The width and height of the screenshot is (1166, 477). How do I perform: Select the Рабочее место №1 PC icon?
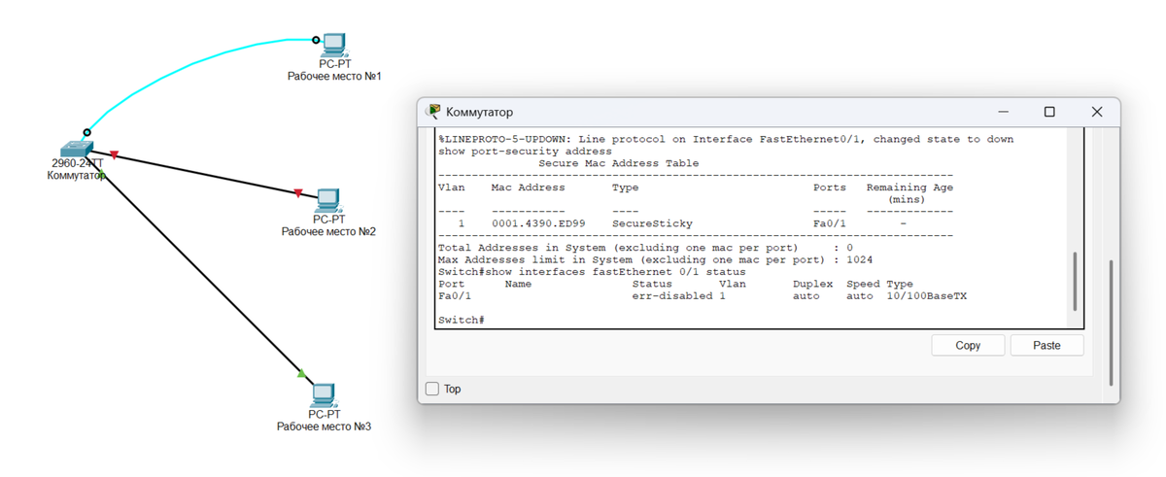coord(333,46)
